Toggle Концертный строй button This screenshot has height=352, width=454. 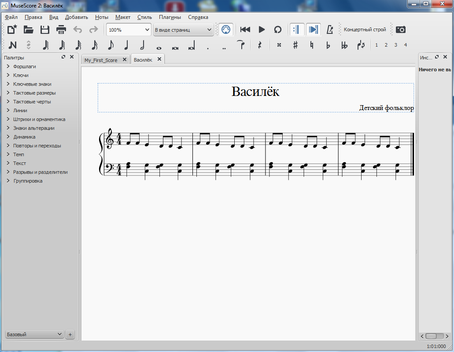tap(365, 29)
